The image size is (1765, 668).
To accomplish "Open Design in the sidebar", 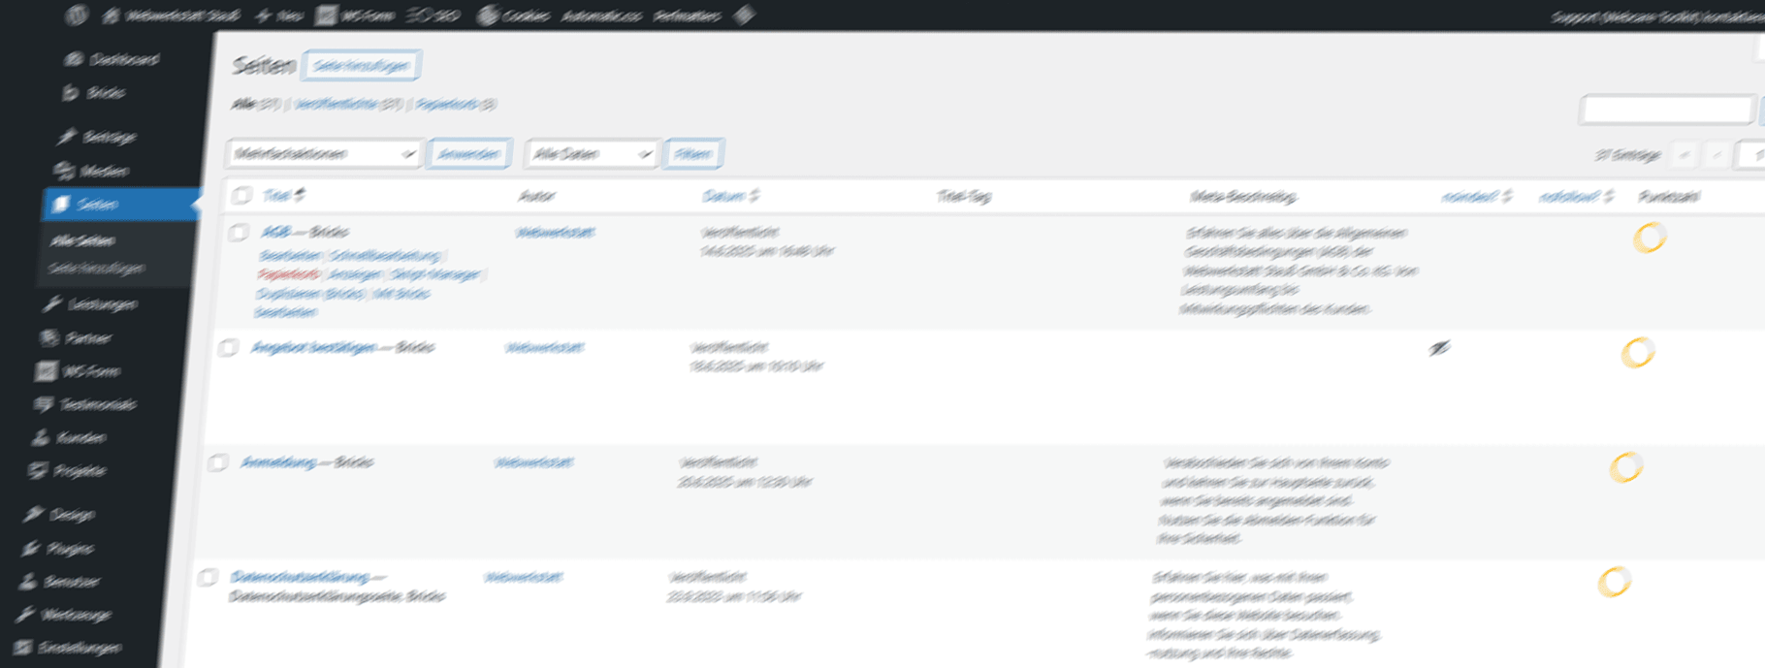I will [x=59, y=515].
